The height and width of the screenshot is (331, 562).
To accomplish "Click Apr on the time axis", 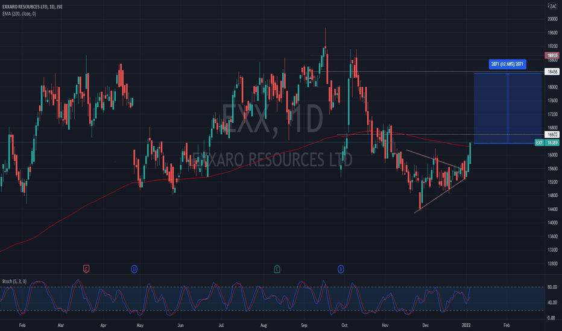I will pyautogui.click(x=103, y=325).
